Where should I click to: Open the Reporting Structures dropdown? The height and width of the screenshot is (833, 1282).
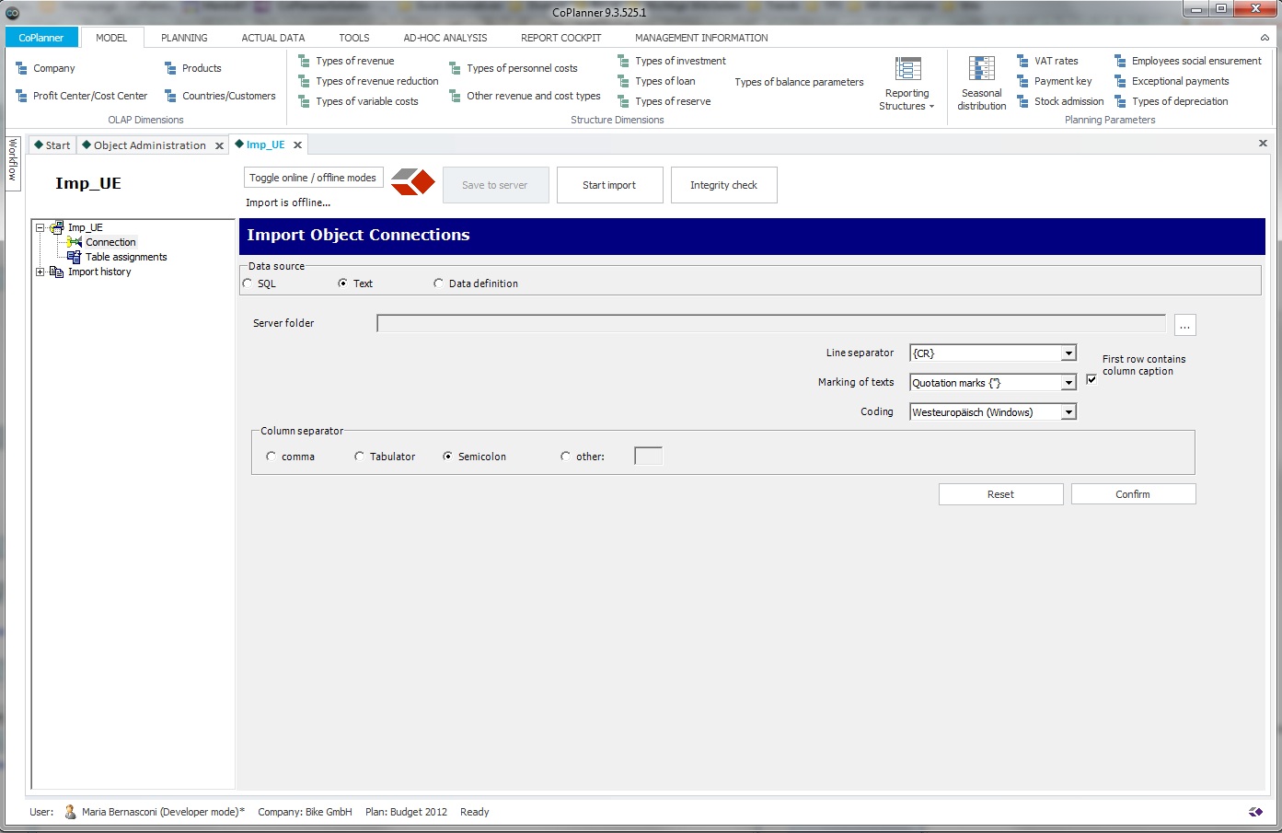click(x=907, y=84)
